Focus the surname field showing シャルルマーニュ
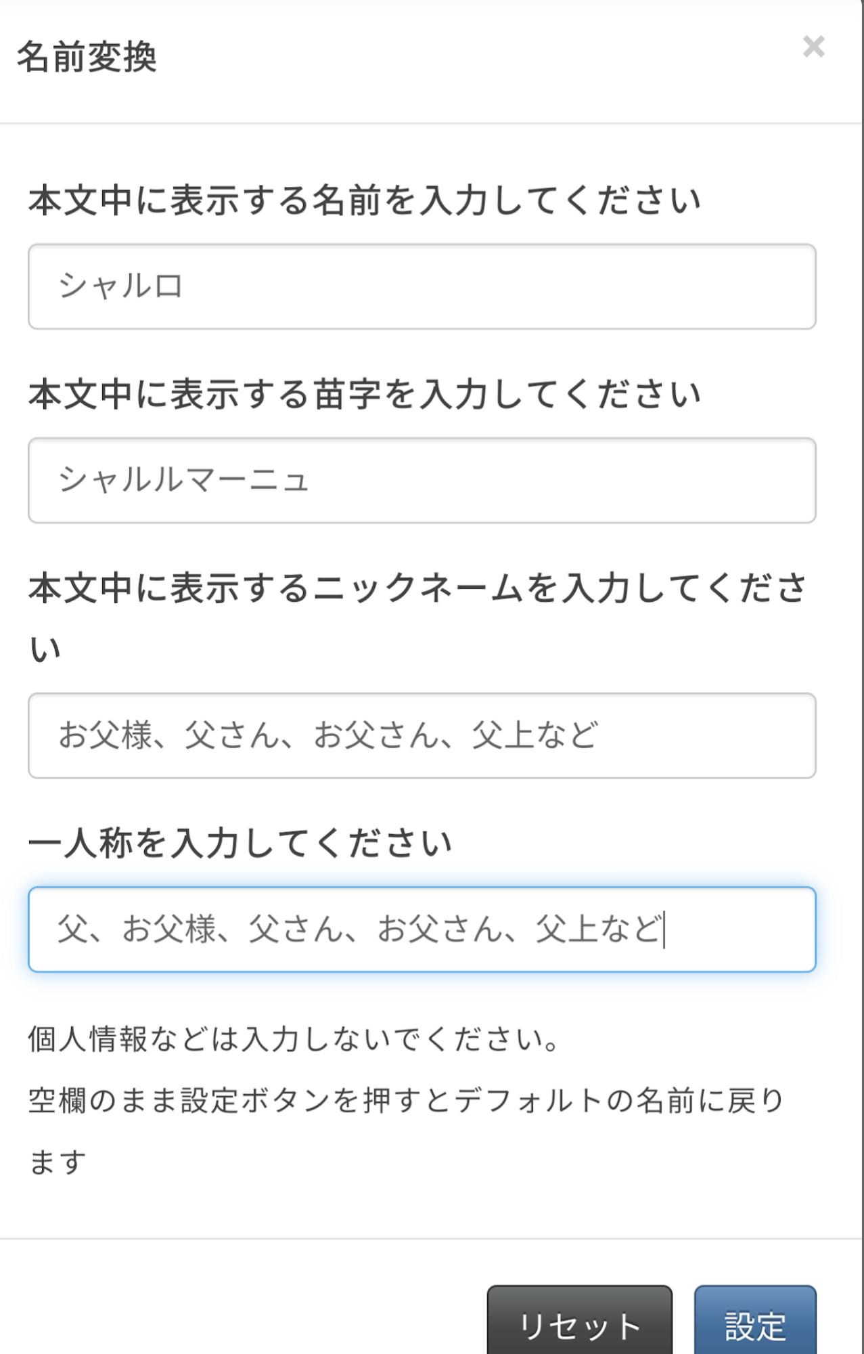The width and height of the screenshot is (864, 1354). pyautogui.click(x=422, y=480)
